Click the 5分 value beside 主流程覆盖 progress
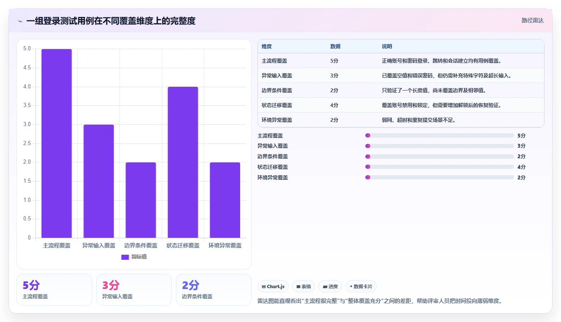Screen dimensions: 561x322 [521, 135]
